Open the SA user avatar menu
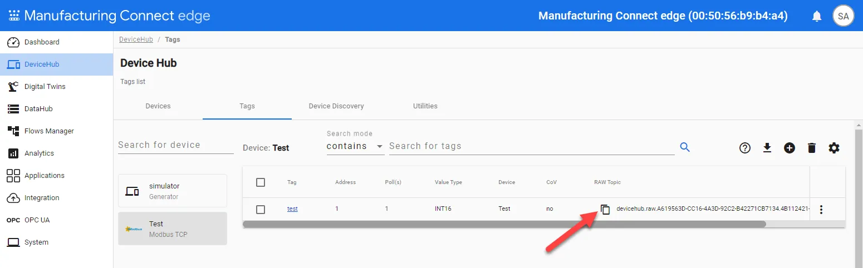This screenshot has height=268, width=863. [843, 16]
